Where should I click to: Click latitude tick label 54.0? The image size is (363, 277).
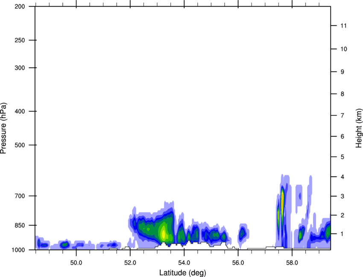pyautogui.click(x=184, y=263)
